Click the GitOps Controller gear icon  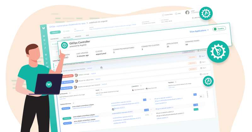pyautogui.click(x=64, y=45)
